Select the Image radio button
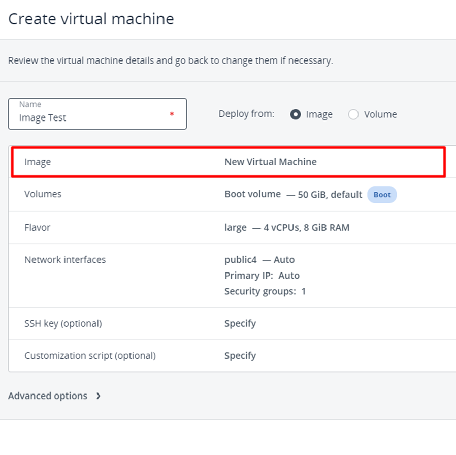Screen dimensions: 456x455 tap(296, 114)
